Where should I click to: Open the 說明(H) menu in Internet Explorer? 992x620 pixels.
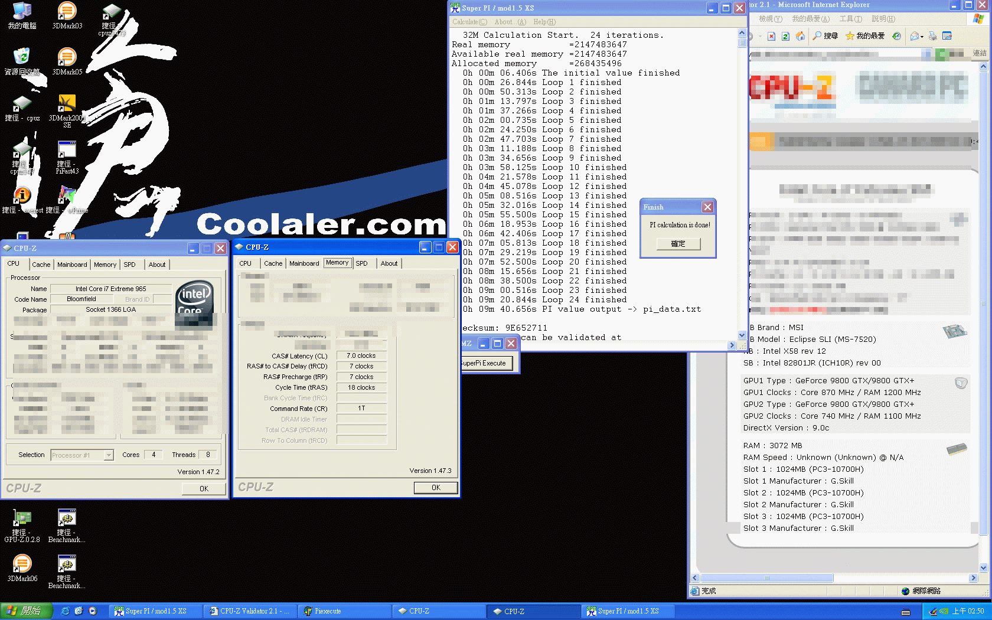coord(883,19)
